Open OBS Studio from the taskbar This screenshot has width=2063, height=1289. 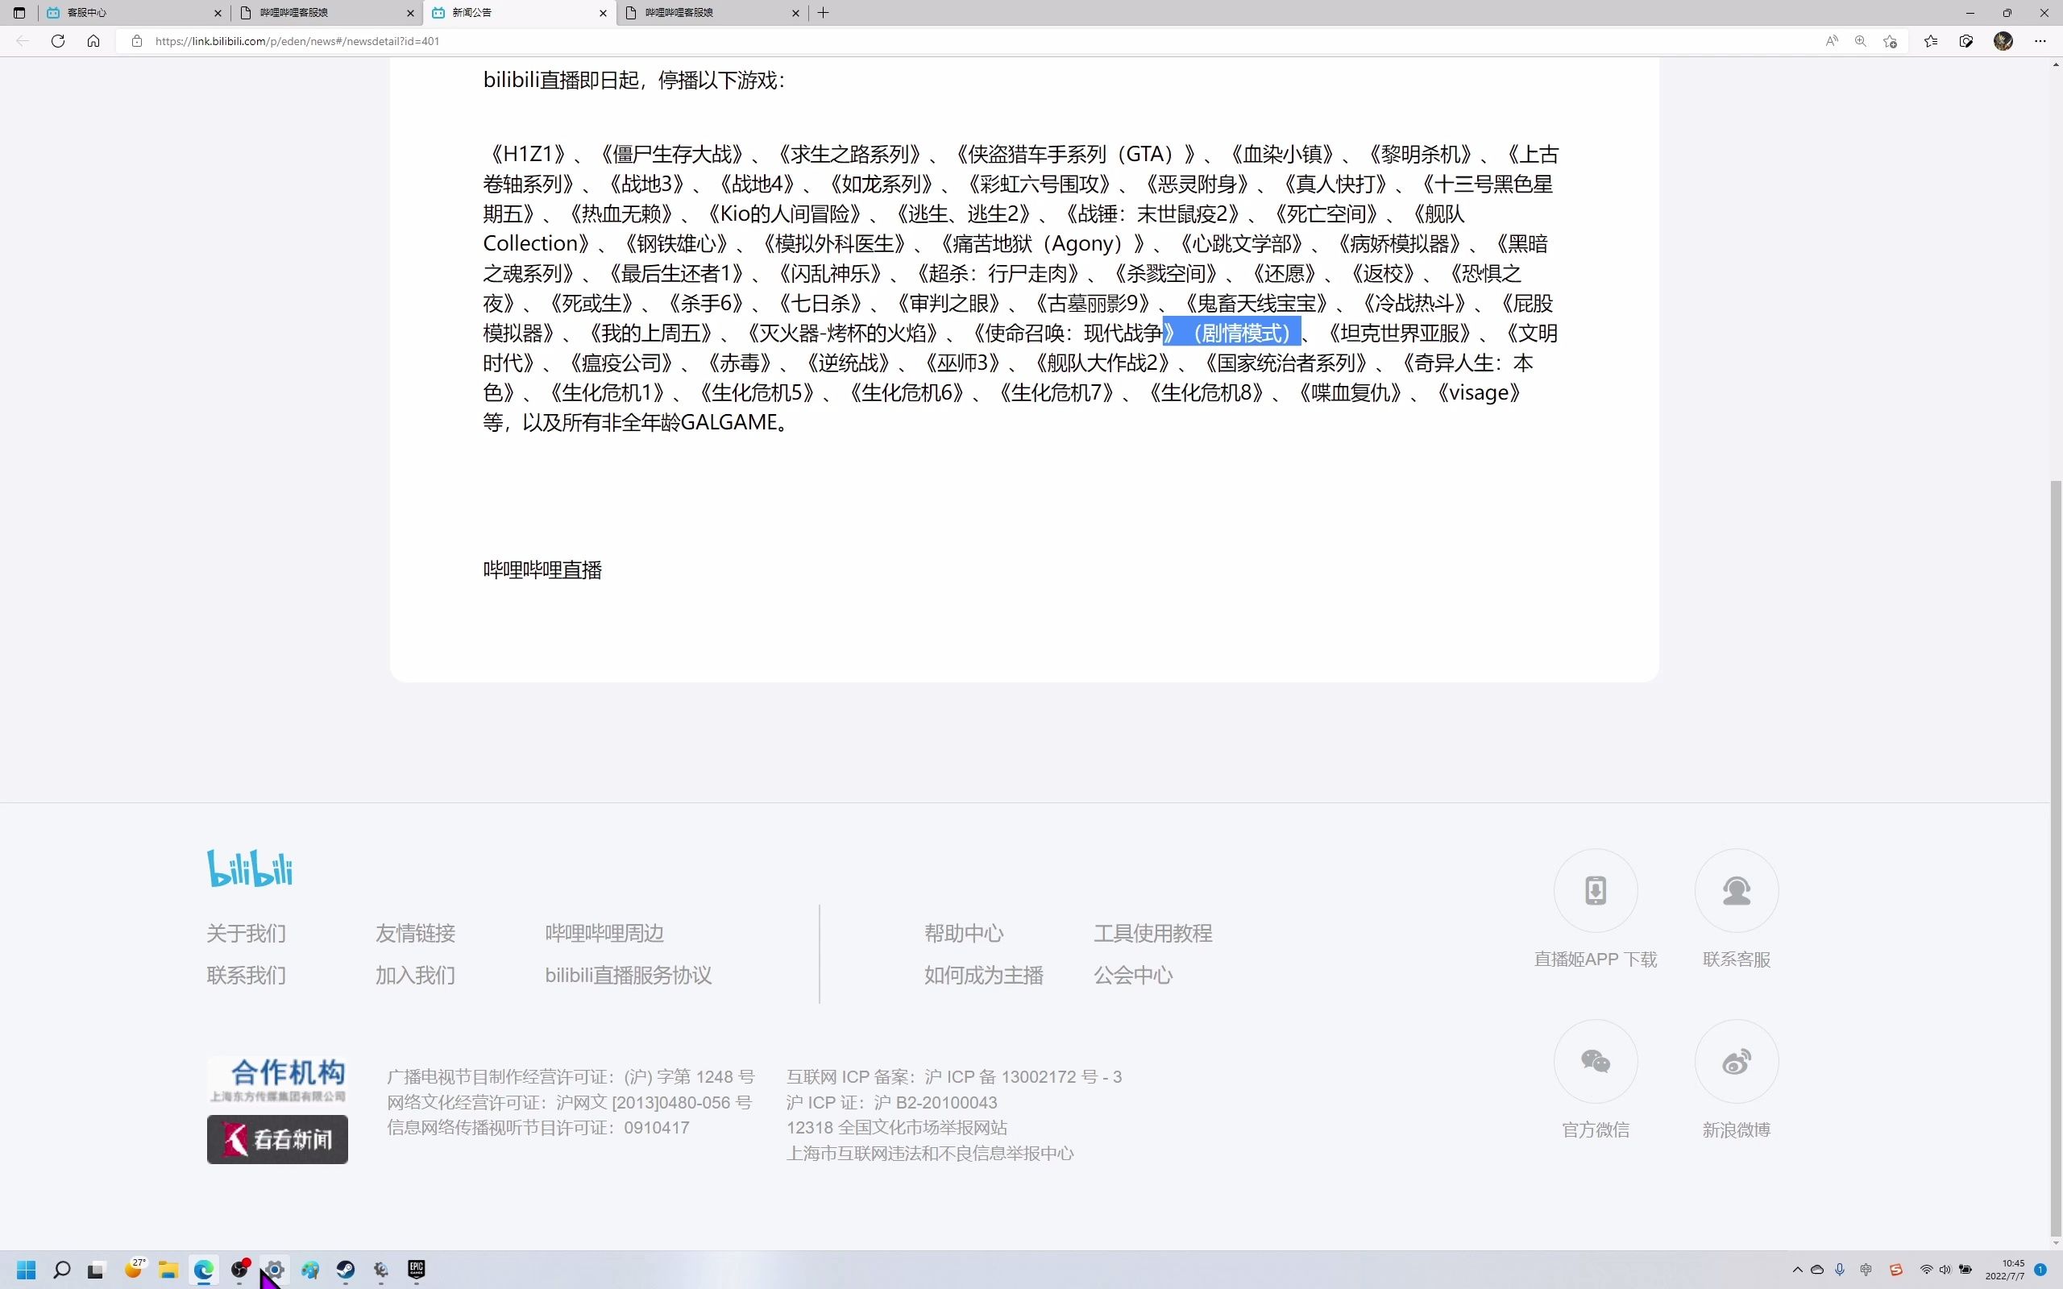pos(239,1270)
